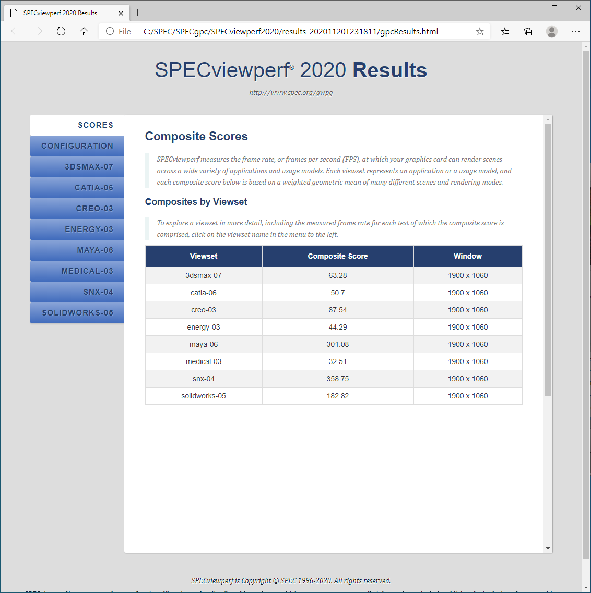Open the CATIA-06 viewset page
The image size is (591, 593).
77,188
